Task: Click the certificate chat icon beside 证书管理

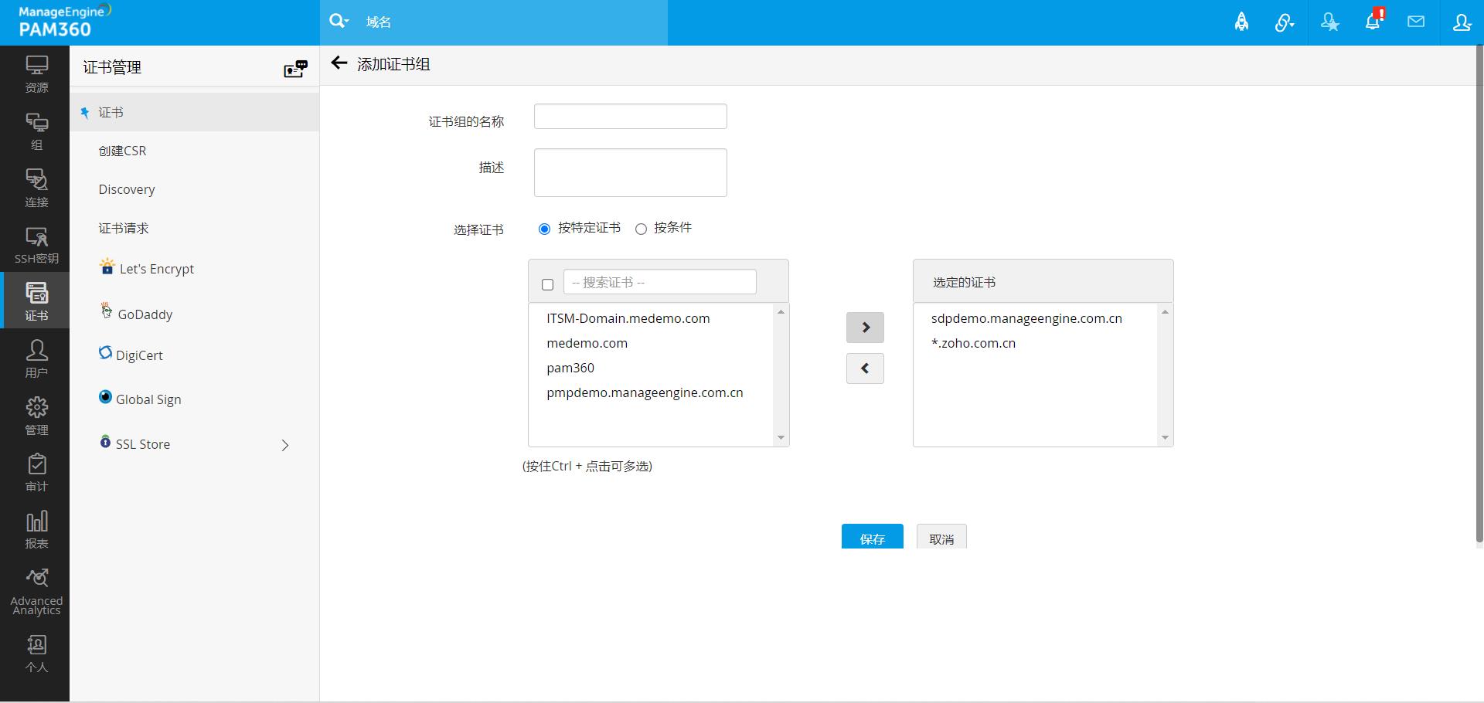Action: pos(295,69)
